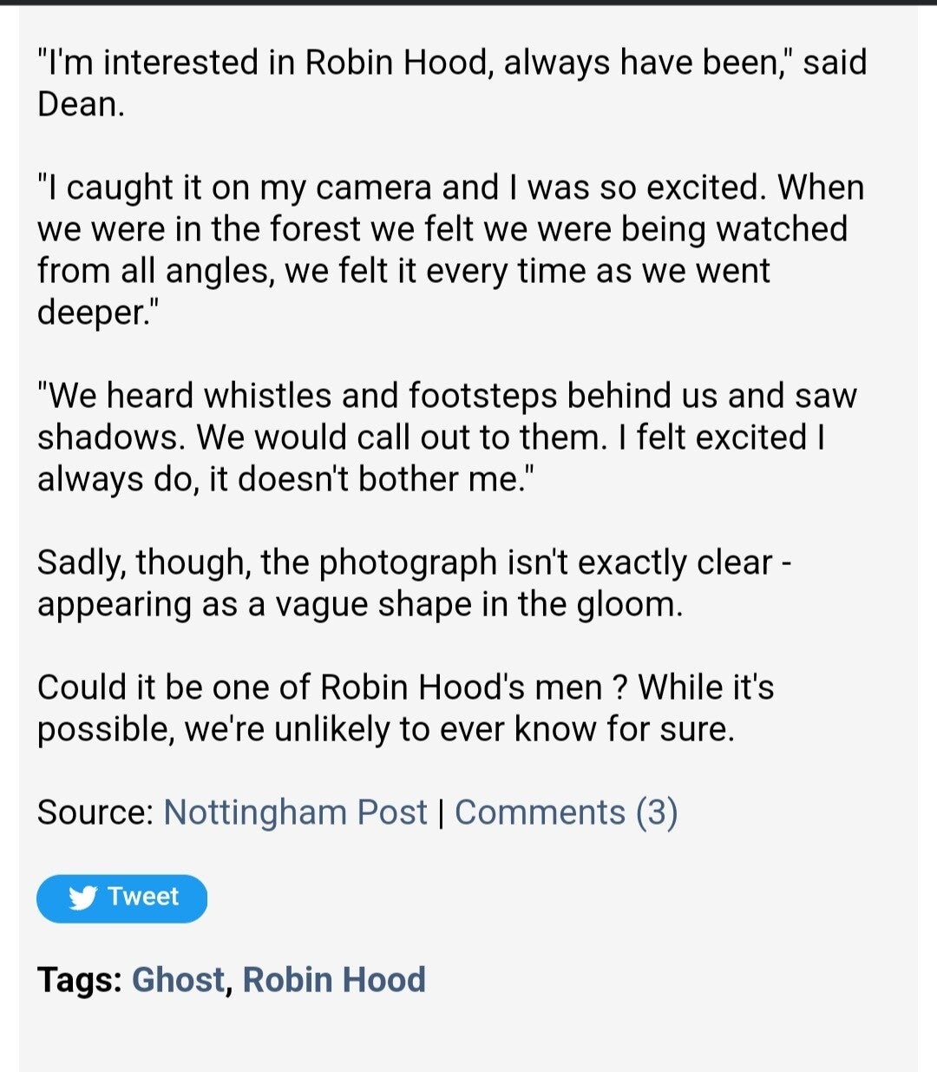Click the "possible, we're unlikely to ever know" line

pyautogui.click(x=385, y=729)
